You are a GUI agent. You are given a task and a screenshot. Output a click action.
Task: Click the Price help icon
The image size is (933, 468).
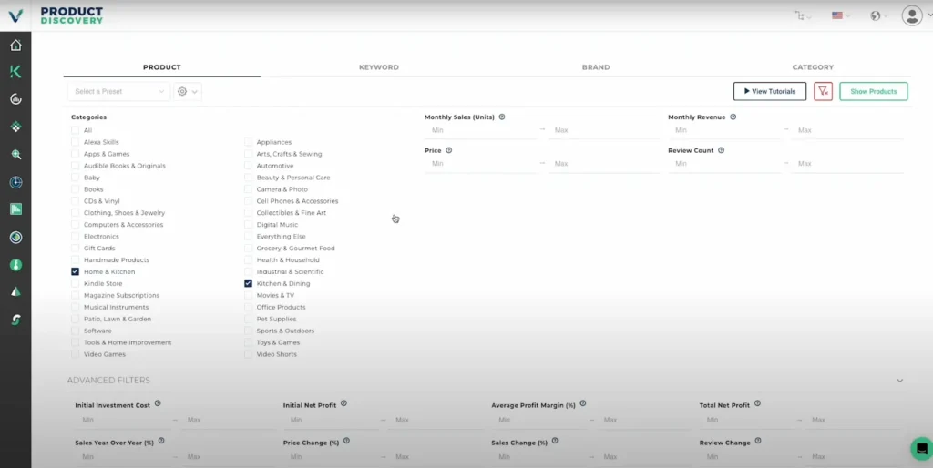448,150
